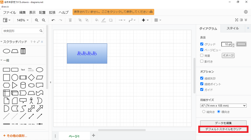Screen dimensions: 251x140
Task: Disable the グリッド checkbox
Action: click(x=202, y=44)
